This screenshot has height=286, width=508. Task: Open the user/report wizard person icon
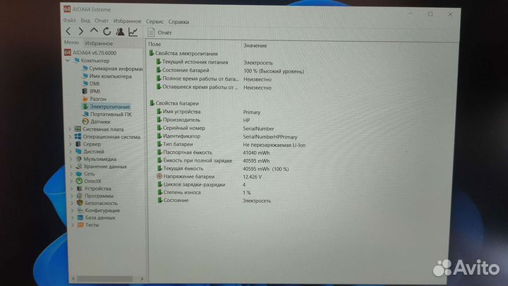click(x=120, y=32)
